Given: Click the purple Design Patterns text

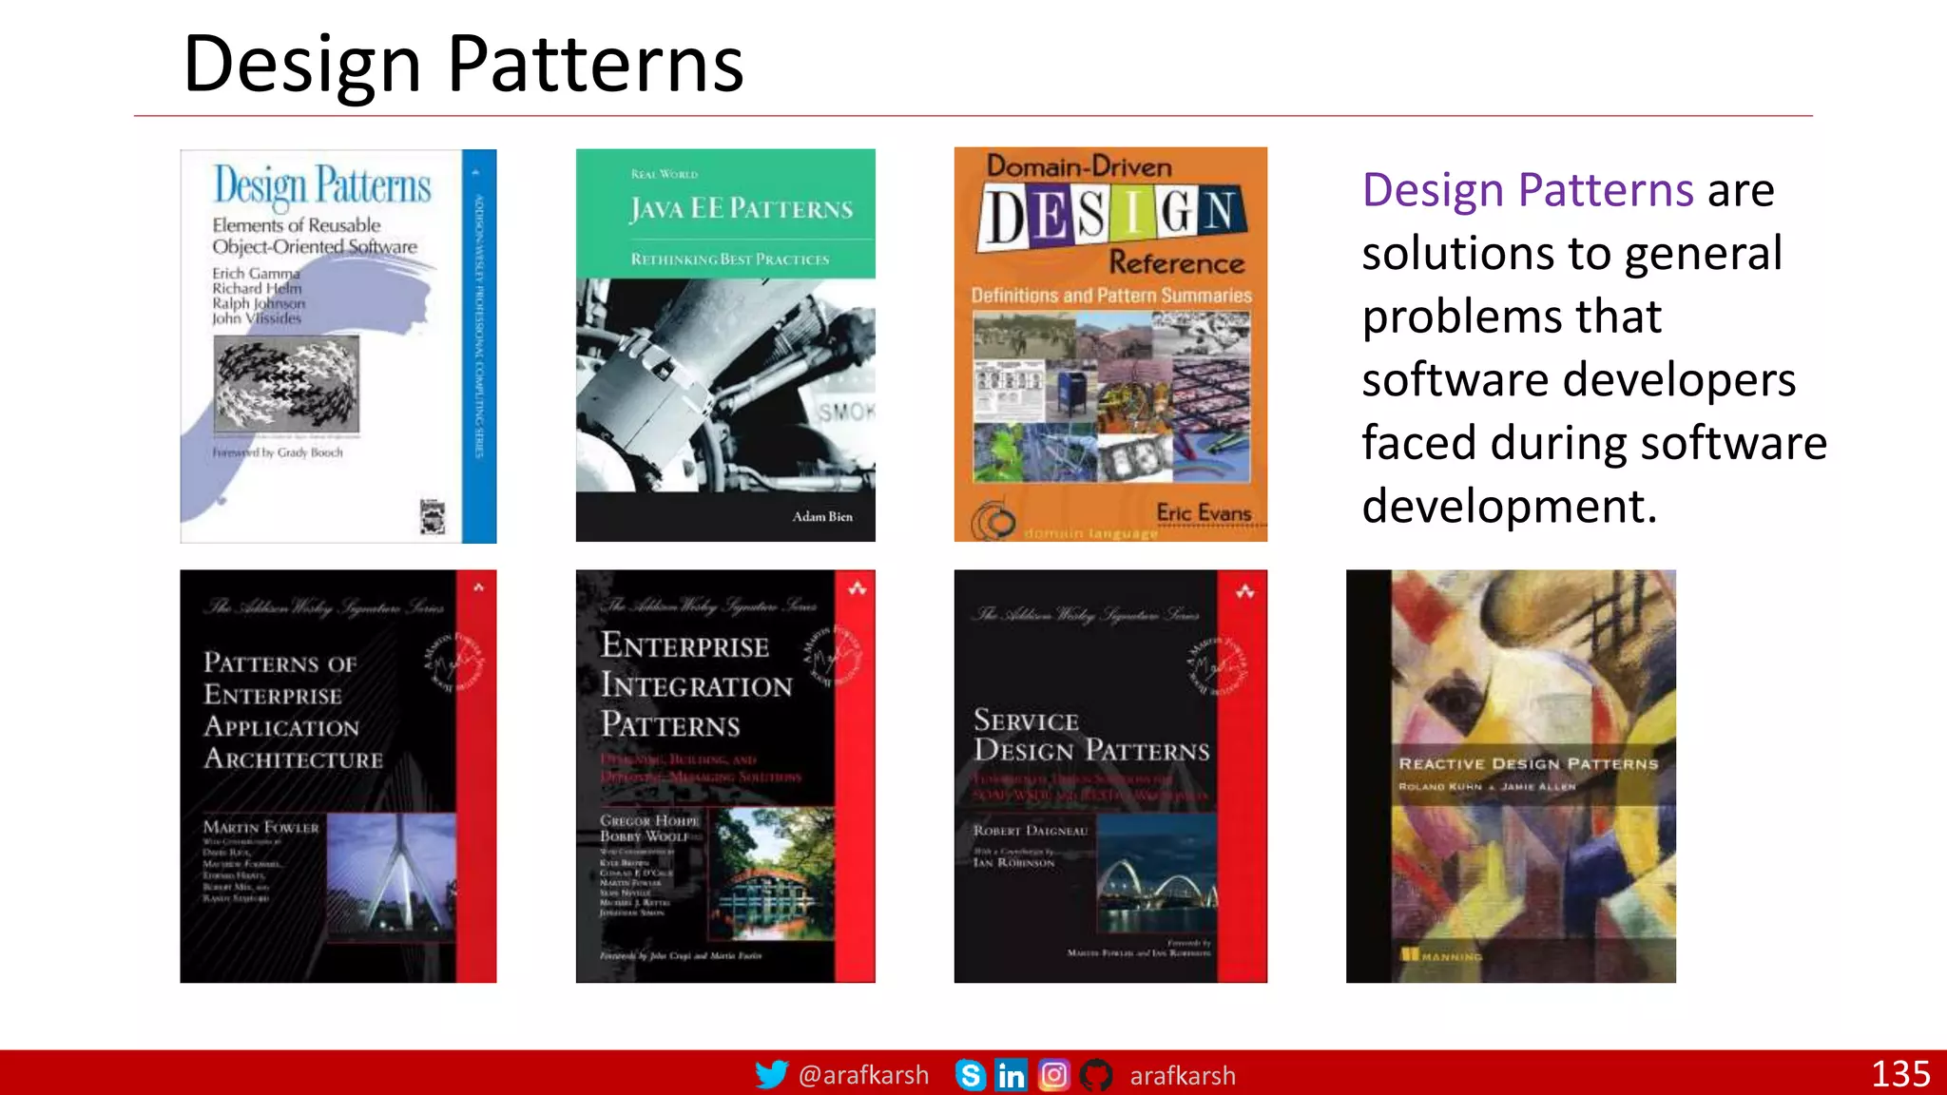Looking at the screenshot, I should click(x=1528, y=190).
